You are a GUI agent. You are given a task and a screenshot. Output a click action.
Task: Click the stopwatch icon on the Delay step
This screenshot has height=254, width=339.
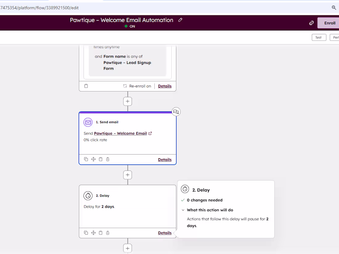88,196
